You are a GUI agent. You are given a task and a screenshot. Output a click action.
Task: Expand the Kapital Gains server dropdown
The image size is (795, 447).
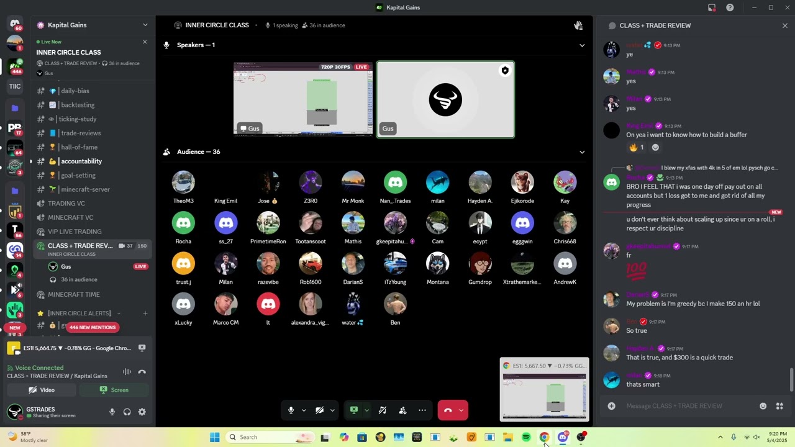coord(145,25)
